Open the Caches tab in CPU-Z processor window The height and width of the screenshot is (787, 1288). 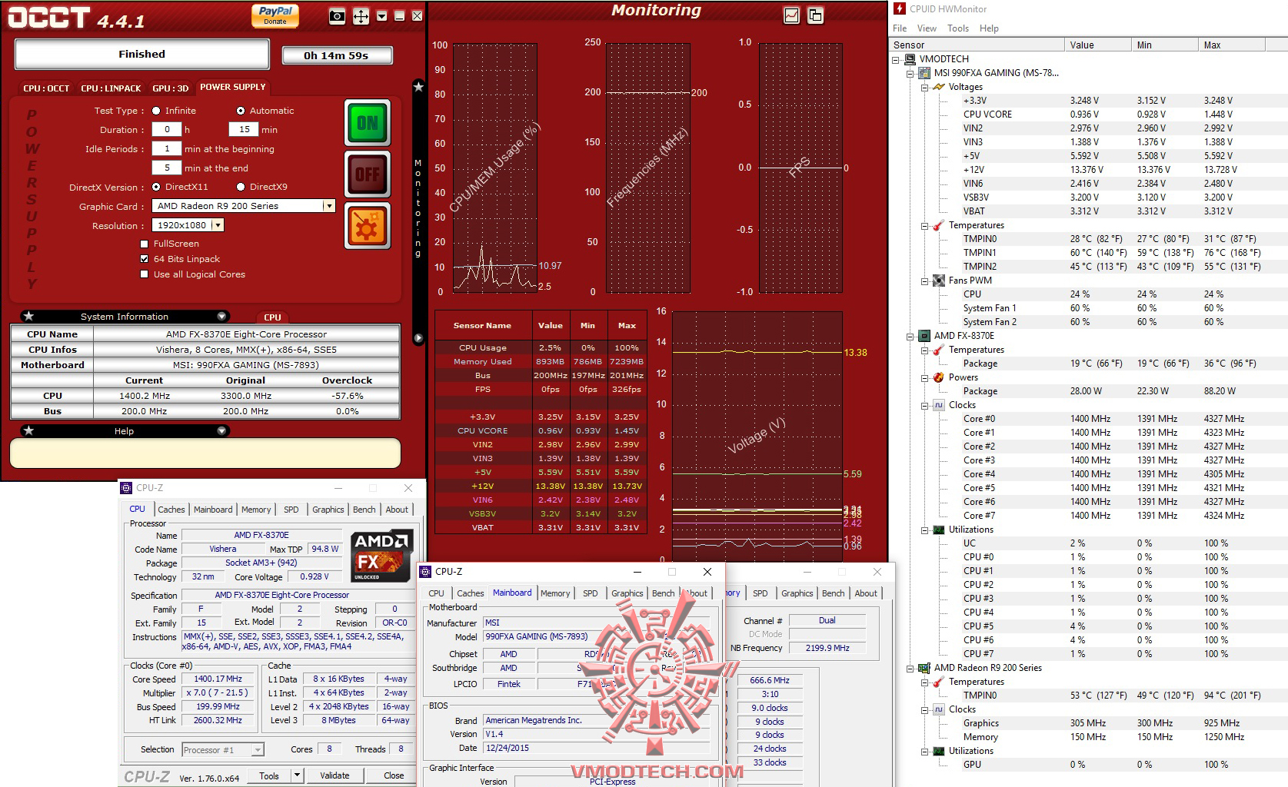(x=171, y=510)
